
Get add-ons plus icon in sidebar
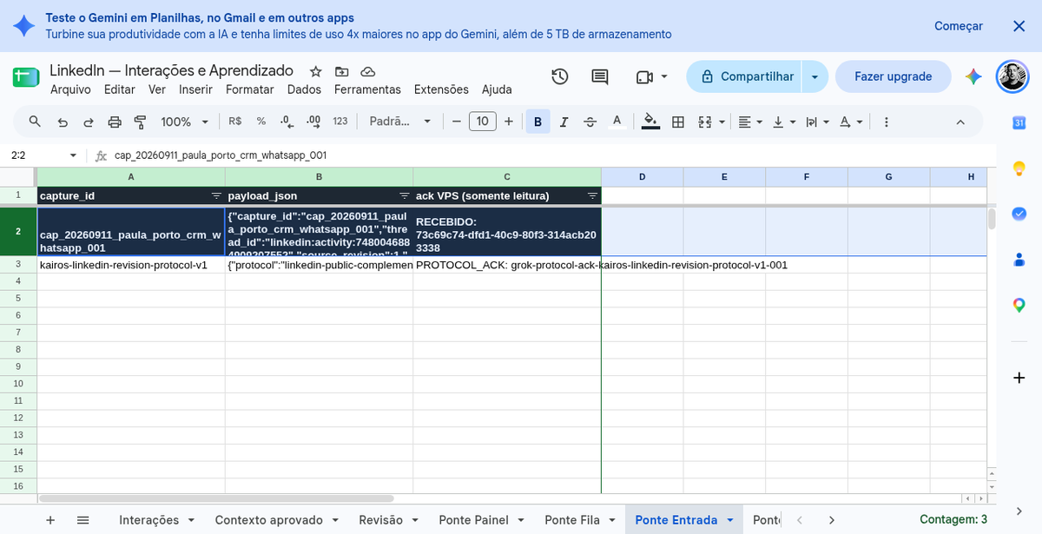click(x=1019, y=378)
